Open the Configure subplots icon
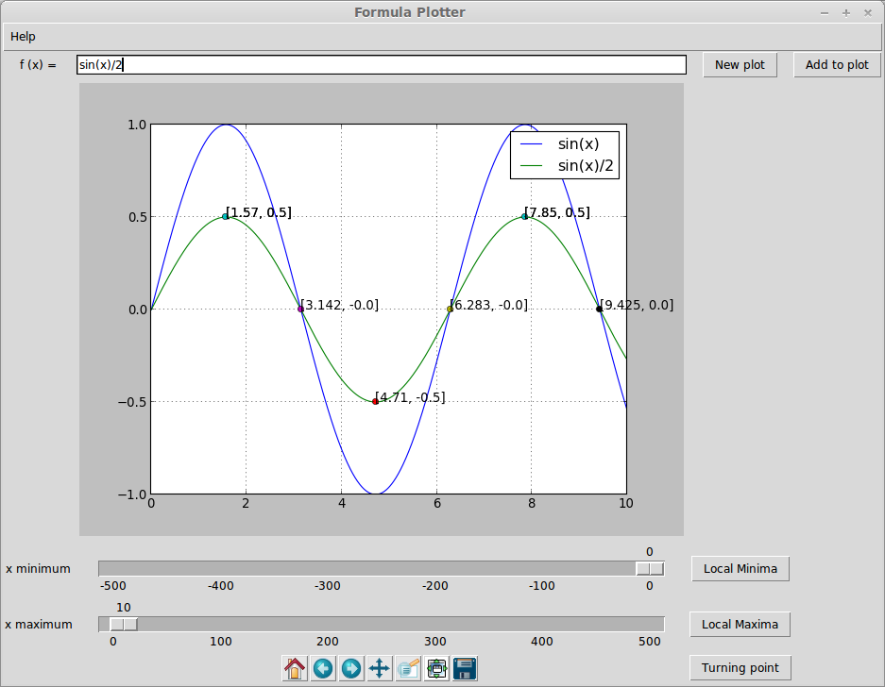This screenshot has width=885, height=687. point(435,667)
